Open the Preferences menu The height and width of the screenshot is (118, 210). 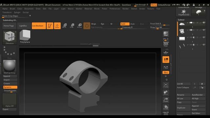115,9
